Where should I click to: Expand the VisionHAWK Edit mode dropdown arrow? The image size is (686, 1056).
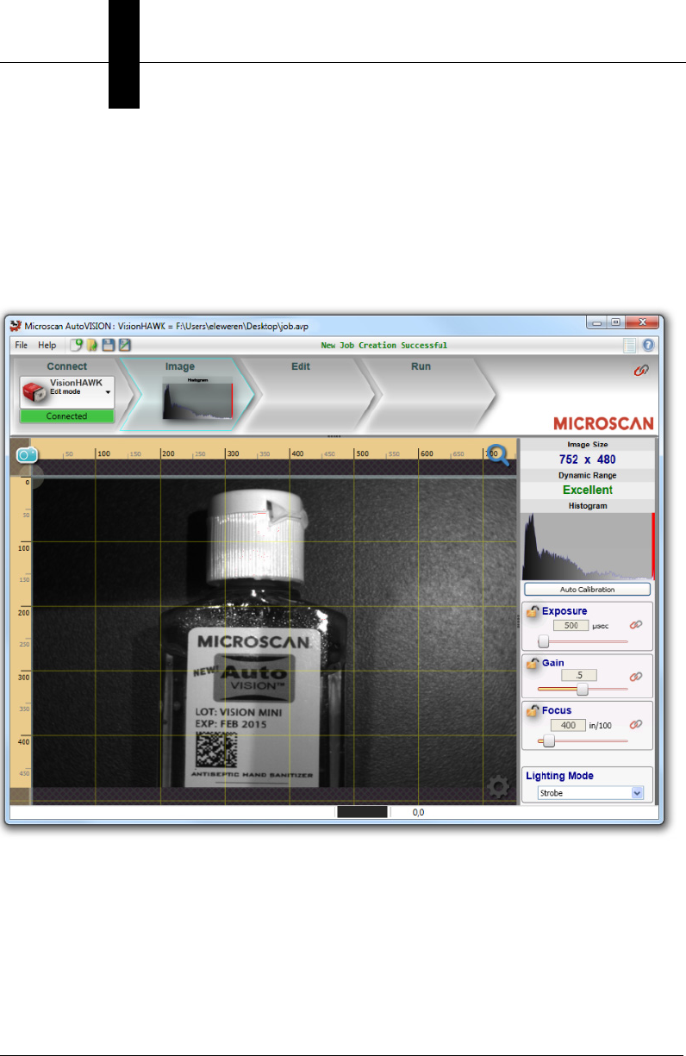point(109,393)
